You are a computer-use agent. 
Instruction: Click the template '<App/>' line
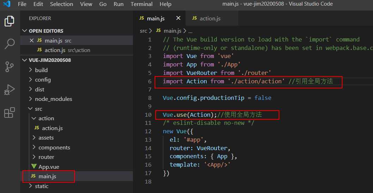coord(200,165)
